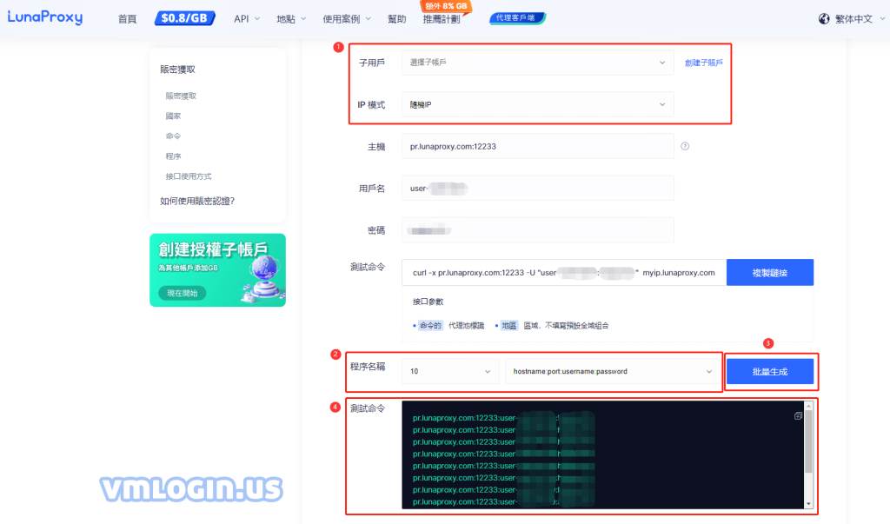This screenshot has height=524, width=890.
Task: Open the 推薦計劃 referral program link
Action: (x=442, y=19)
